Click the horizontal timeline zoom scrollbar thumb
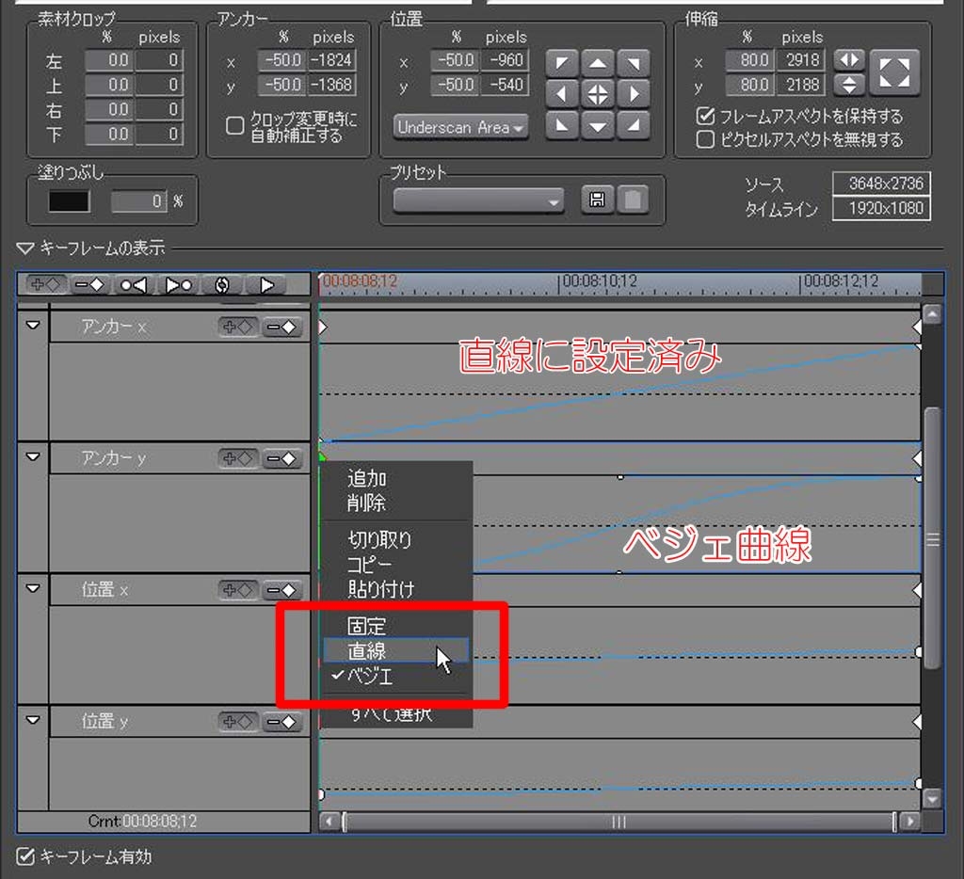 coord(619,822)
